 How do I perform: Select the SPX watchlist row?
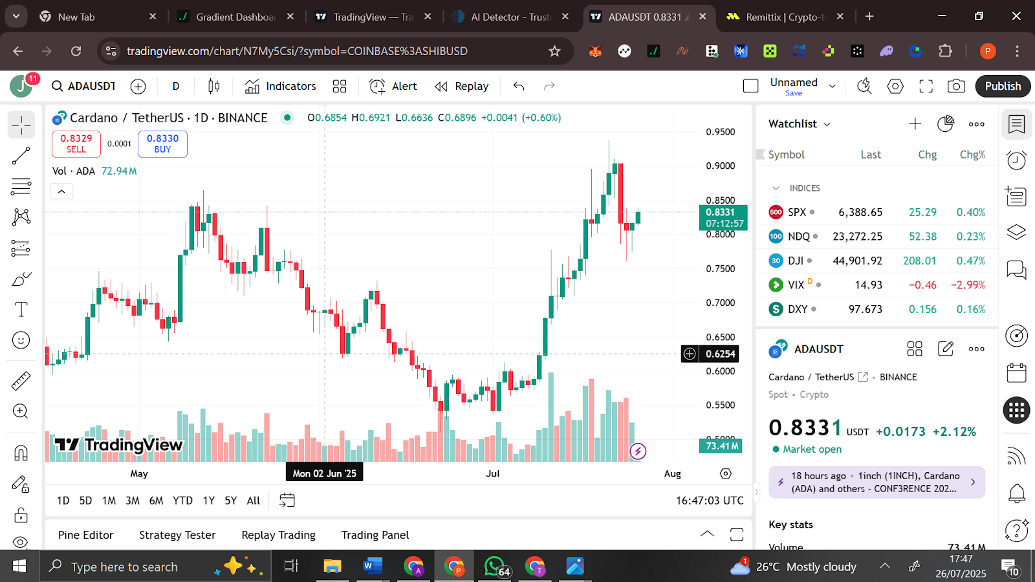877,212
